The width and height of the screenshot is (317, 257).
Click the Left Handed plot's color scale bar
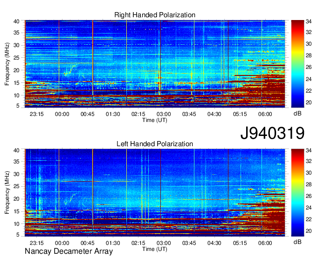(297, 192)
